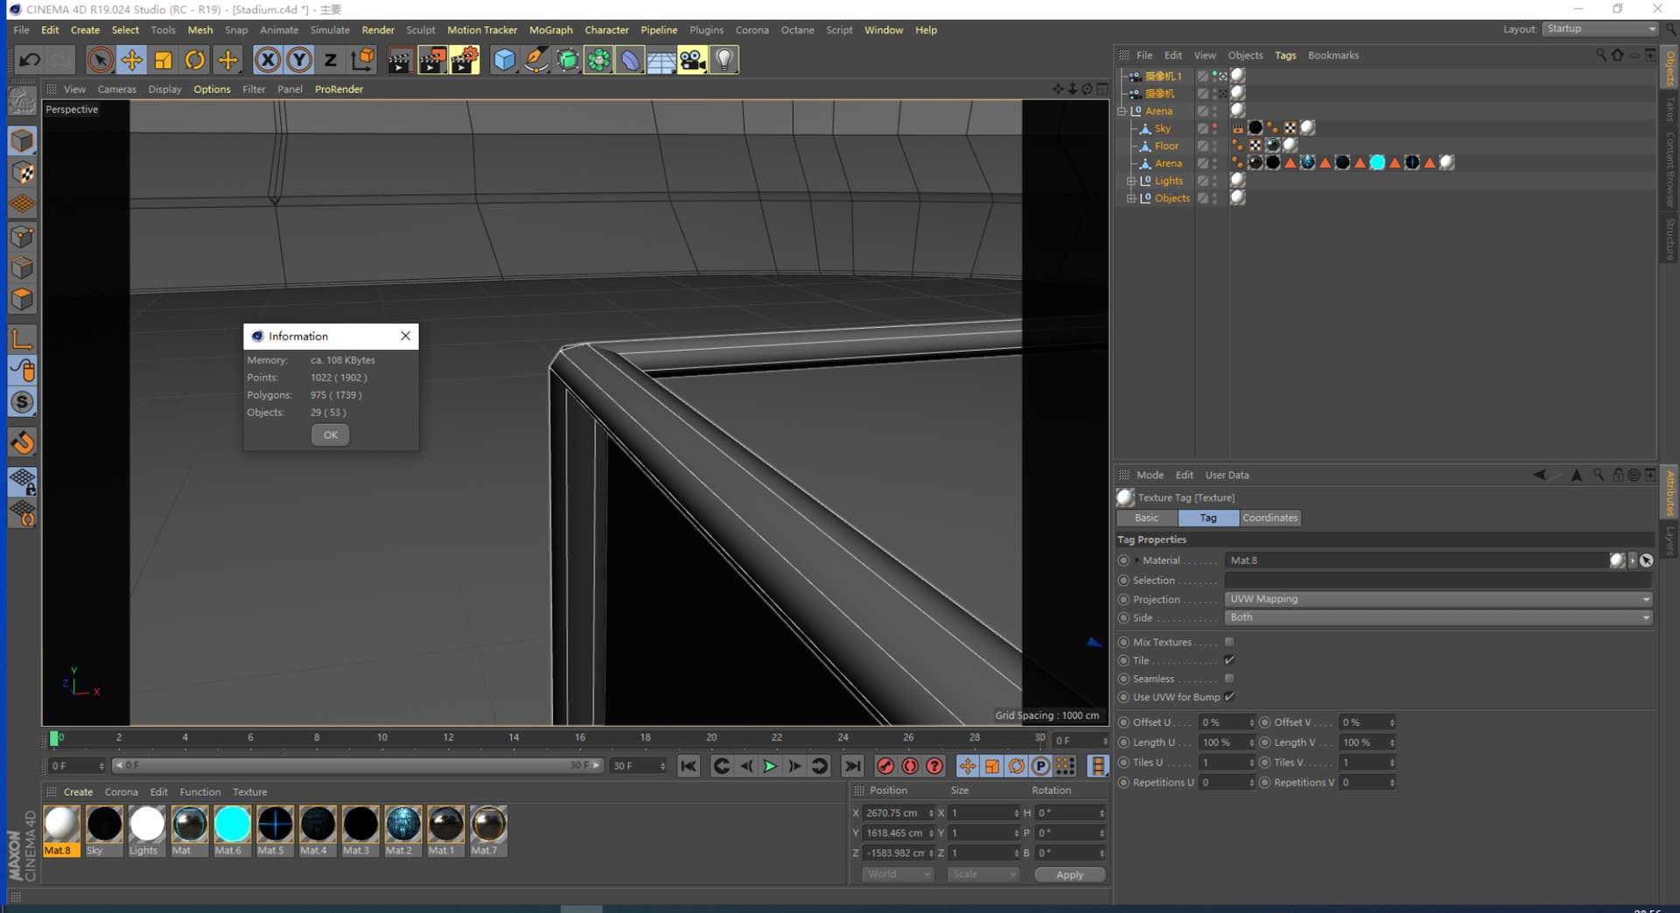Play the animation forward
Image resolution: width=1680 pixels, height=913 pixels.
pyautogui.click(x=770, y=766)
